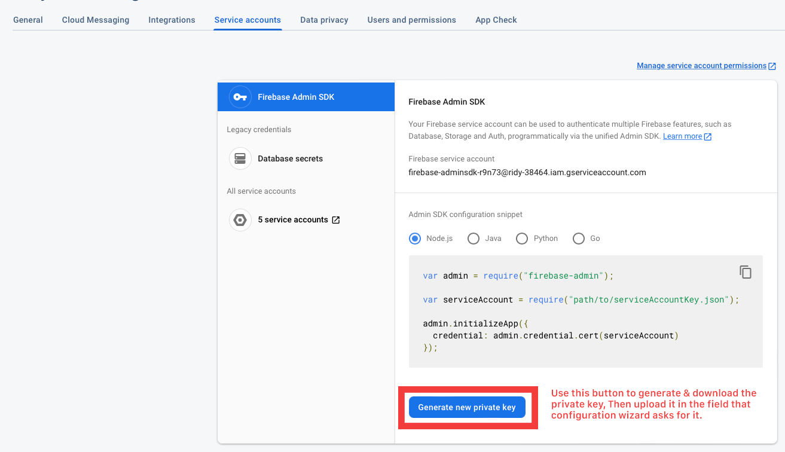The image size is (785, 452).
Task: Click Generate new private key button
Action: coord(467,407)
